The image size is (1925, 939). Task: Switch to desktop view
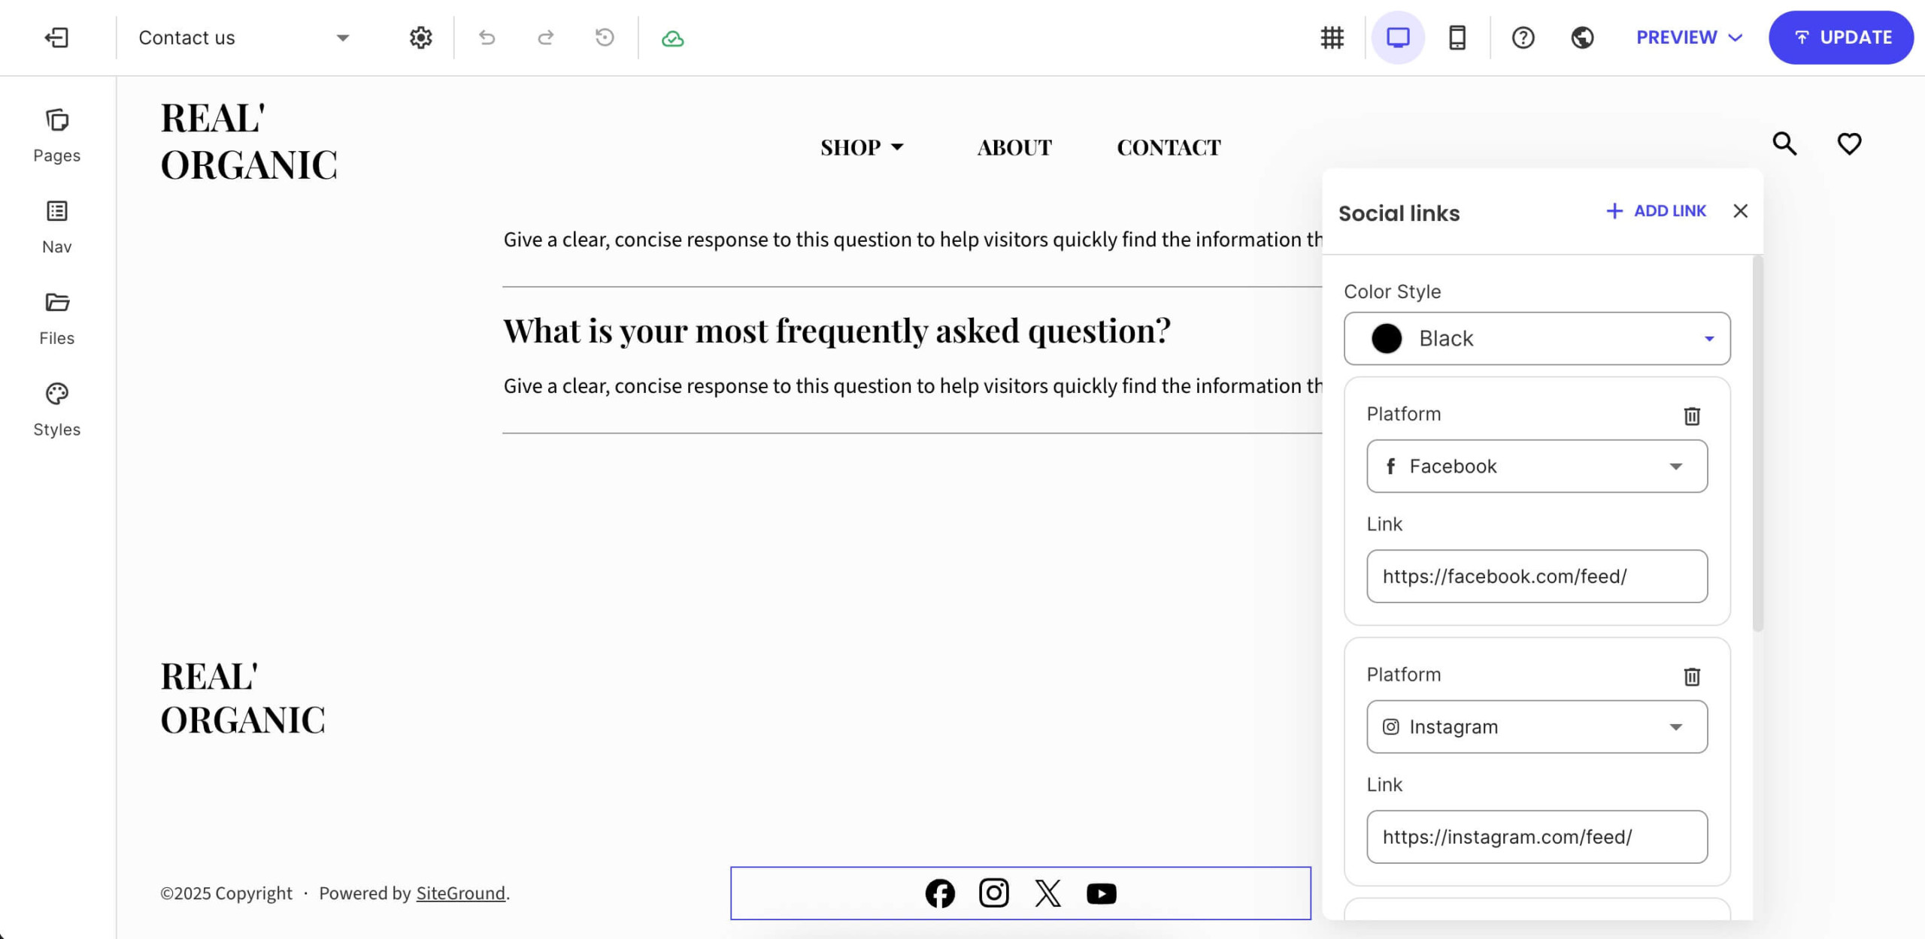(x=1398, y=38)
